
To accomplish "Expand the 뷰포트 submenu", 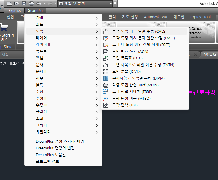I will point(63,52).
